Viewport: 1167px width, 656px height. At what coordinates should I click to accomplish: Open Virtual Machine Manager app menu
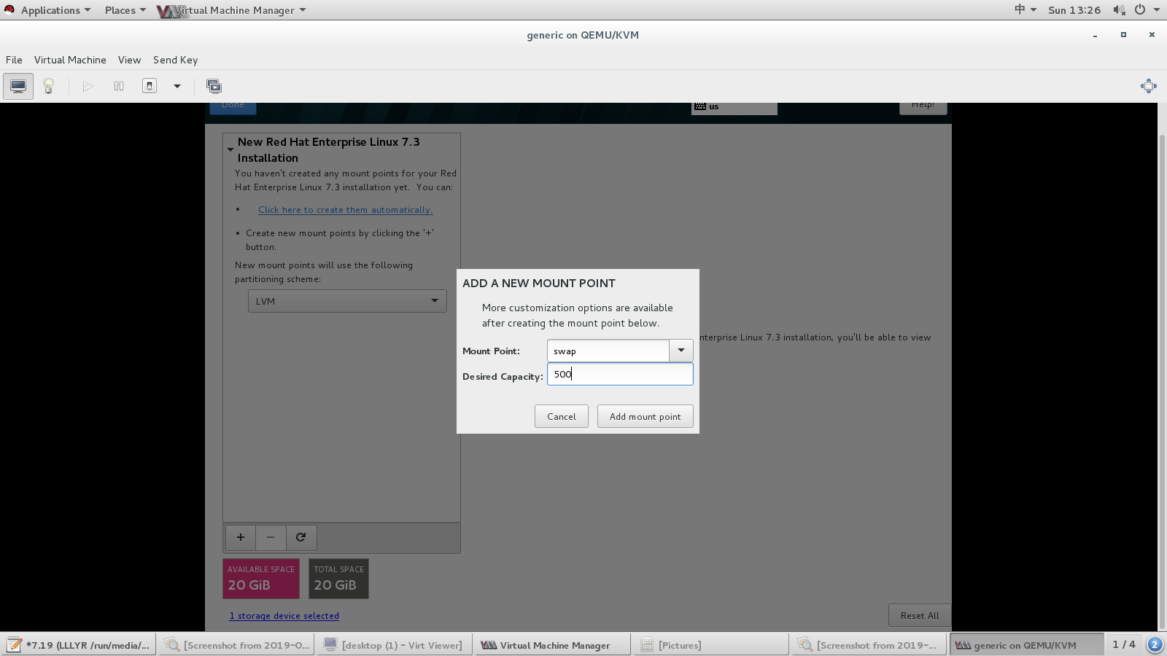click(232, 10)
